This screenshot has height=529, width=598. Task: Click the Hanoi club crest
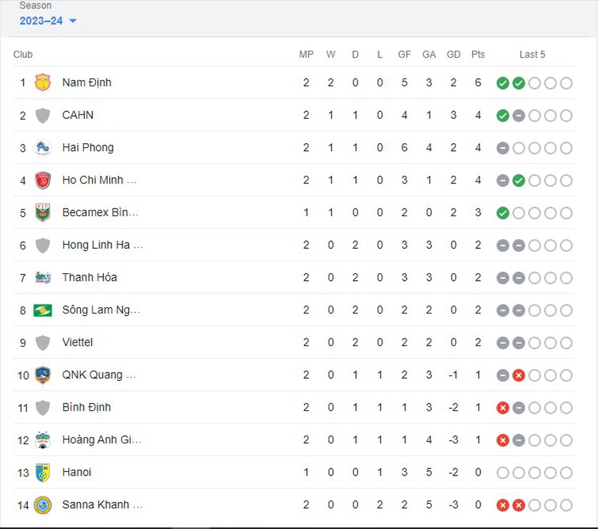click(43, 472)
